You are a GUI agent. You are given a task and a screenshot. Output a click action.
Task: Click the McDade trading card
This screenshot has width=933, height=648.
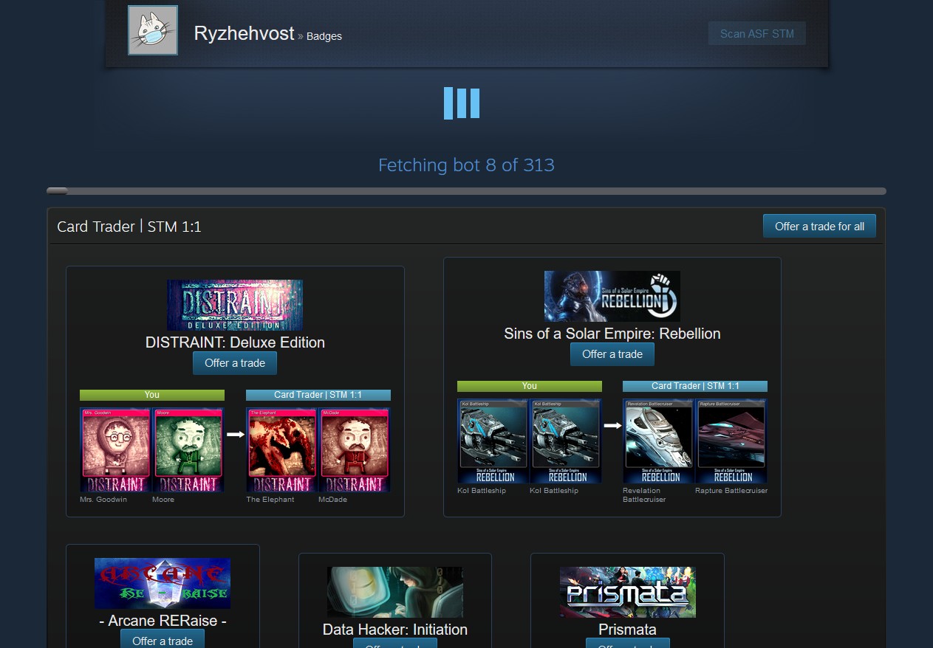coord(354,449)
